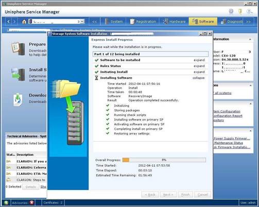This screenshot has height=207, width=259.
Task: Click checkmark beside Installing software on primary SP
Action: (x=108, y=119)
